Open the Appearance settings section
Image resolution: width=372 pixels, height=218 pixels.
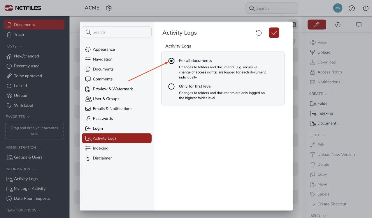[117, 49]
